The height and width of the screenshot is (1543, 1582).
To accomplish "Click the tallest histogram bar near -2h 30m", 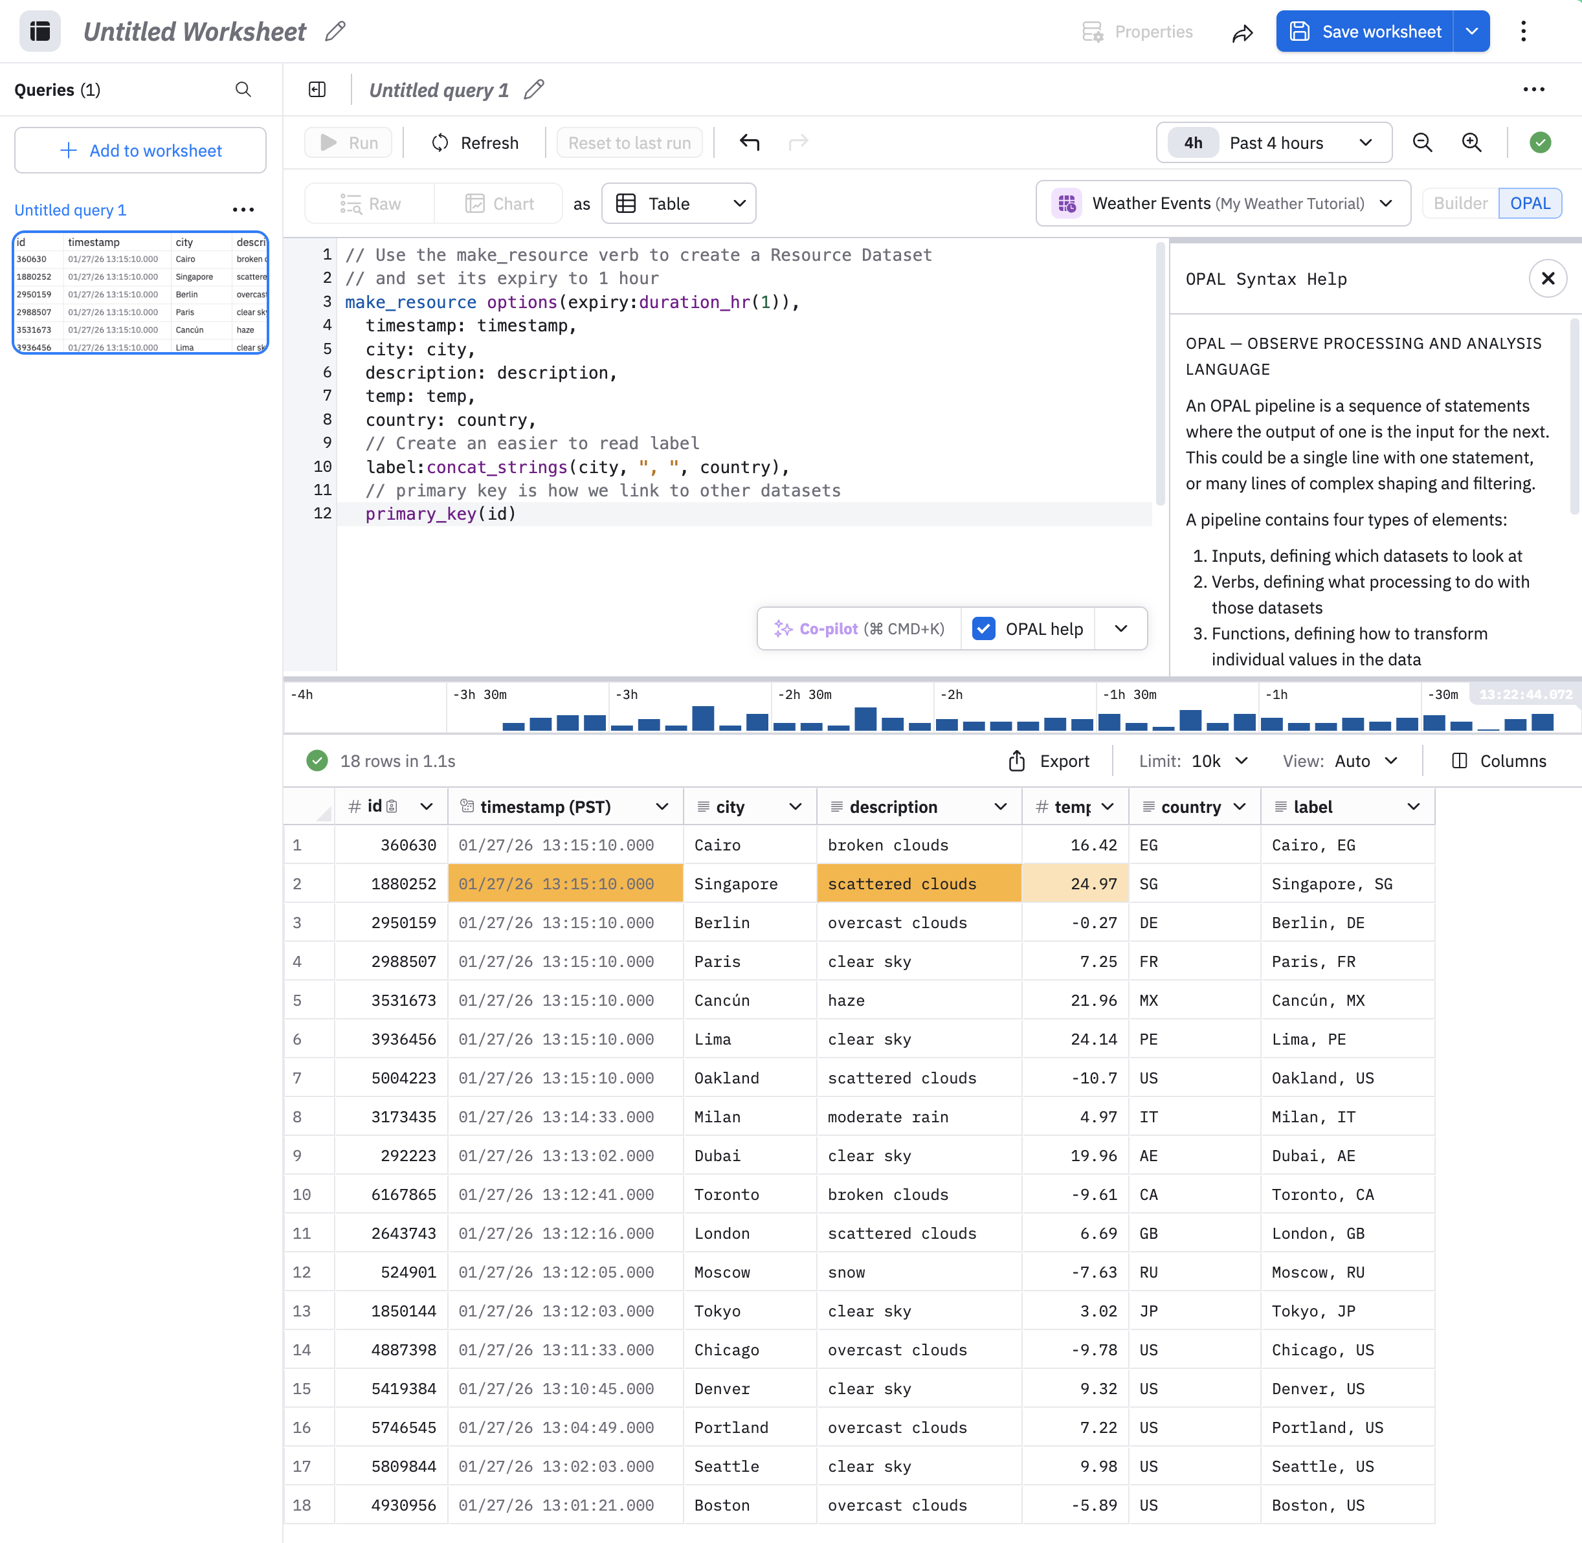I will point(865,719).
